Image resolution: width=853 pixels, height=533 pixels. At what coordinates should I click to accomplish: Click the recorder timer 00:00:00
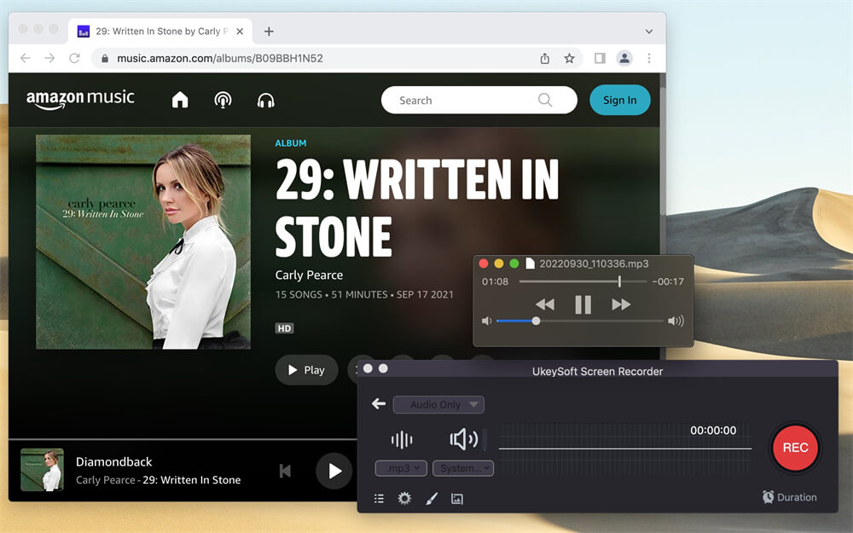point(713,430)
